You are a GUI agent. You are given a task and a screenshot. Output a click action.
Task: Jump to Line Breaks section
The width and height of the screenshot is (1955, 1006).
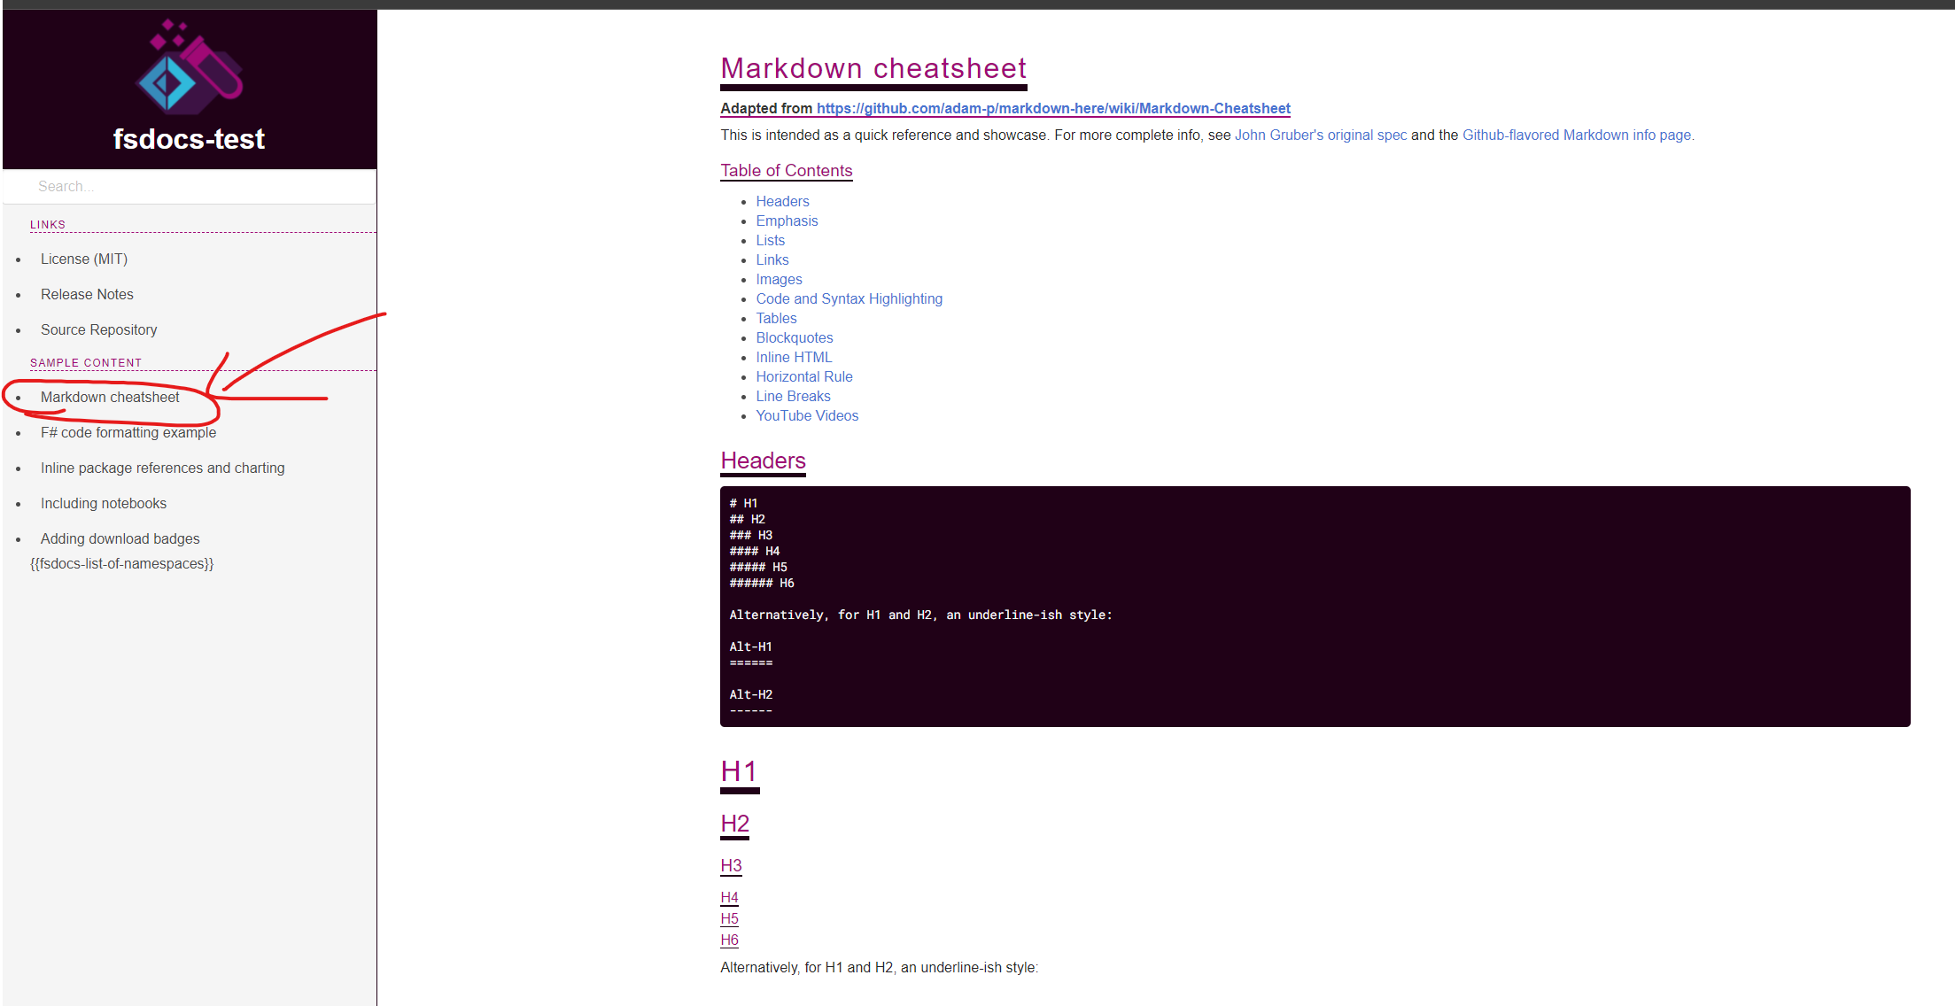tap(793, 396)
